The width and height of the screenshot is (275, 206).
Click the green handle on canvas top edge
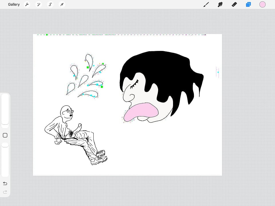click(47, 35)
